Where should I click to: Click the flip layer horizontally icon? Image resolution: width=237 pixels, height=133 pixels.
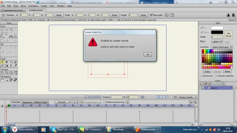(x=166, y=15)
